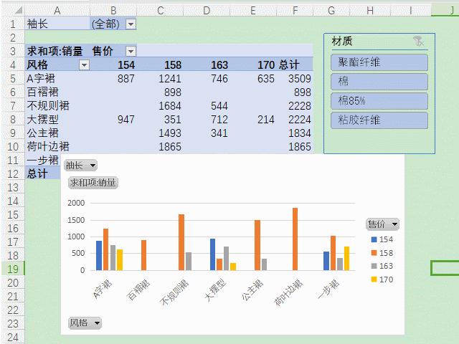Select the blue 154 legend swatch

click(374, 239)
